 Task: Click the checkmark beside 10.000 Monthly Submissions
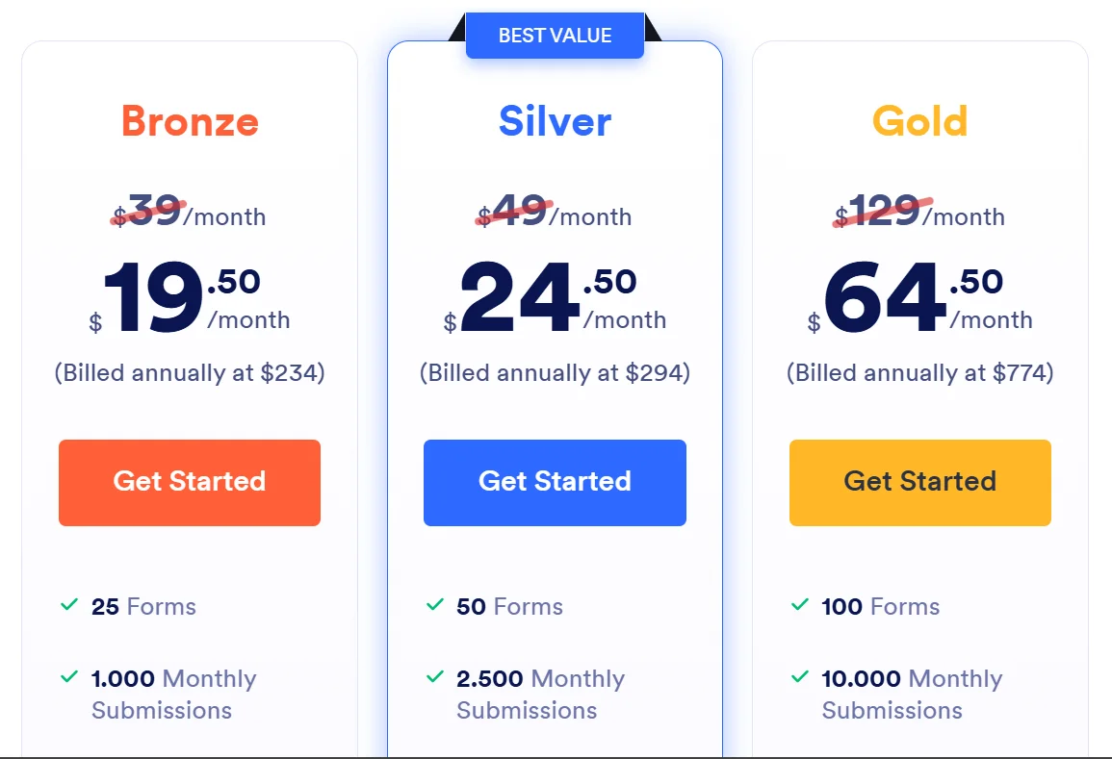click(800, 677)
